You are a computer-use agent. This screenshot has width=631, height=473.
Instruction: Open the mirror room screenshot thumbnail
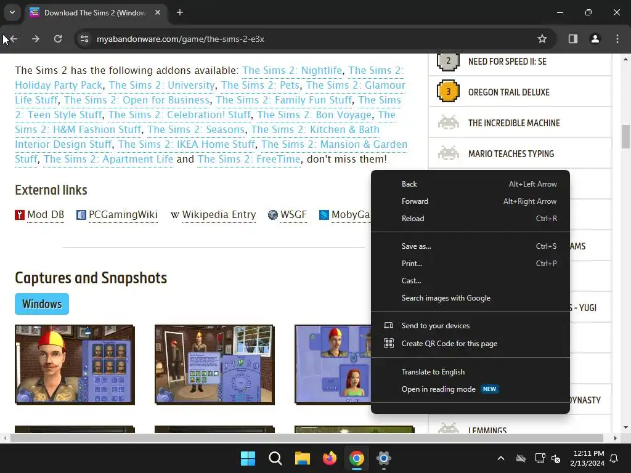[x=214, y=365]
